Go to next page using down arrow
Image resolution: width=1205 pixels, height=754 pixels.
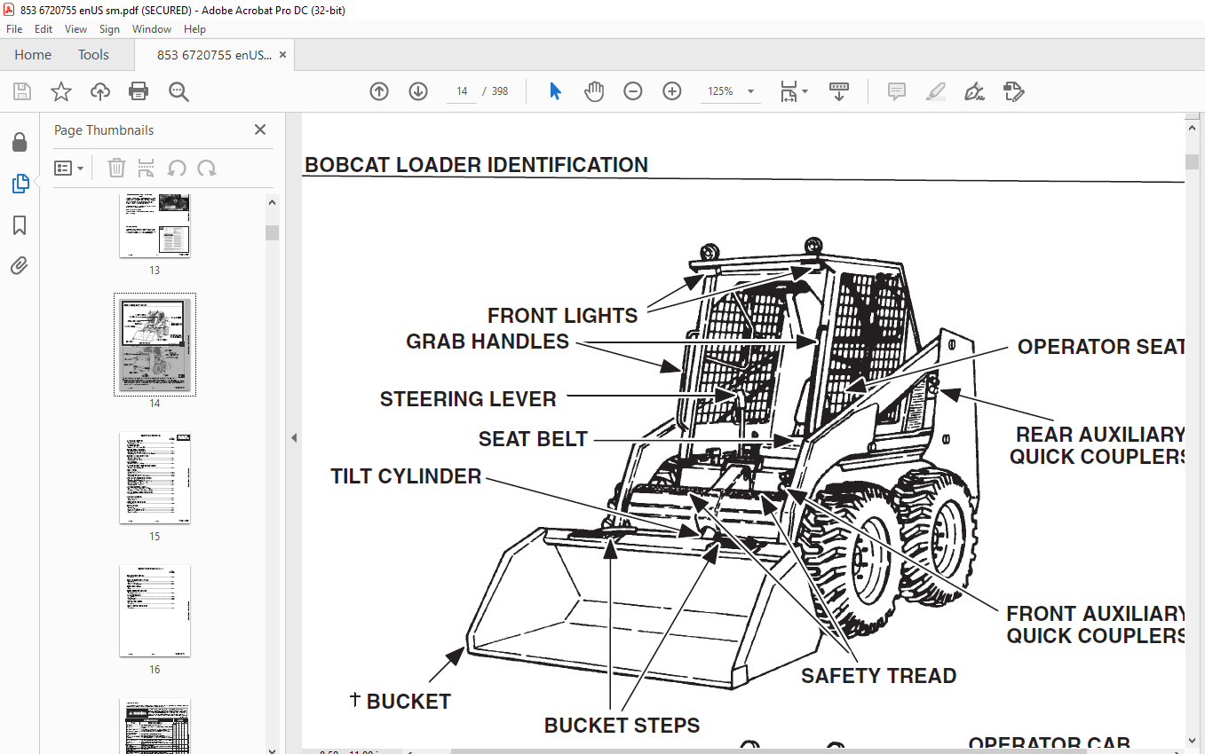418,91
